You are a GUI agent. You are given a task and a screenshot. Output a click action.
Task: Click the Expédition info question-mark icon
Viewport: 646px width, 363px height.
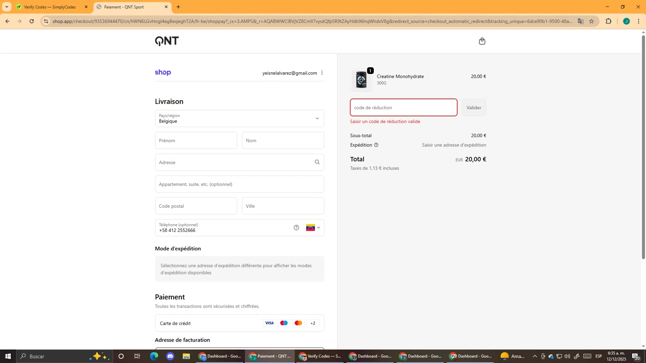(376, 145)
